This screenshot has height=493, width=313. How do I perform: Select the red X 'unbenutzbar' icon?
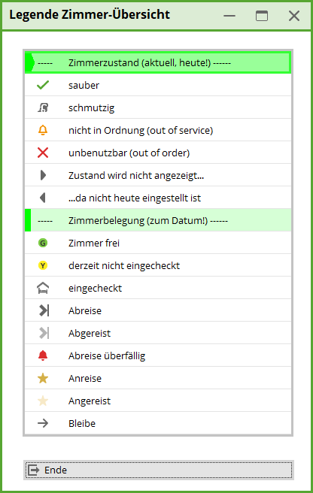(x=43, y=153)
